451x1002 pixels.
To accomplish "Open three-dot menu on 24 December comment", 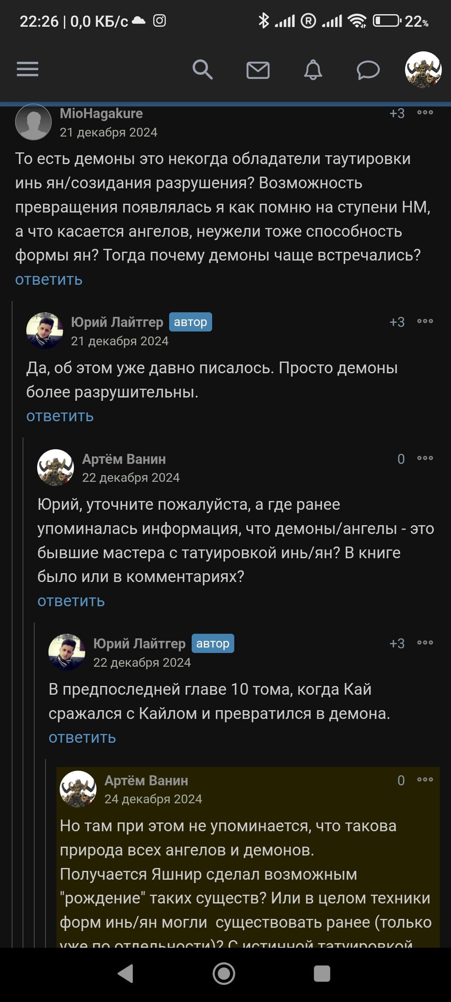I will (425, 779).
